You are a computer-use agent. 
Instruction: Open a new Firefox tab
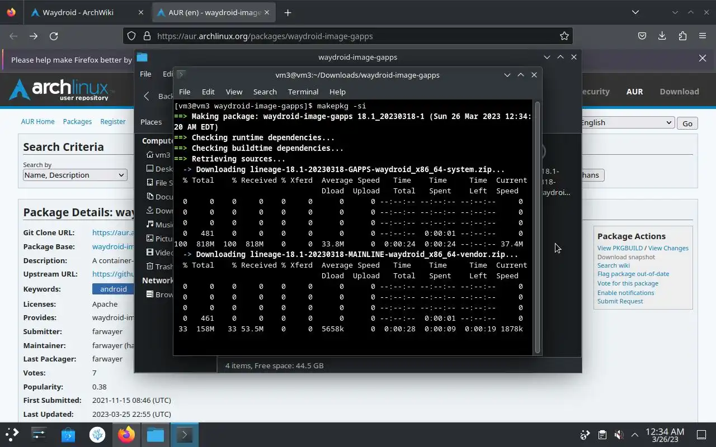pos(288,12)
